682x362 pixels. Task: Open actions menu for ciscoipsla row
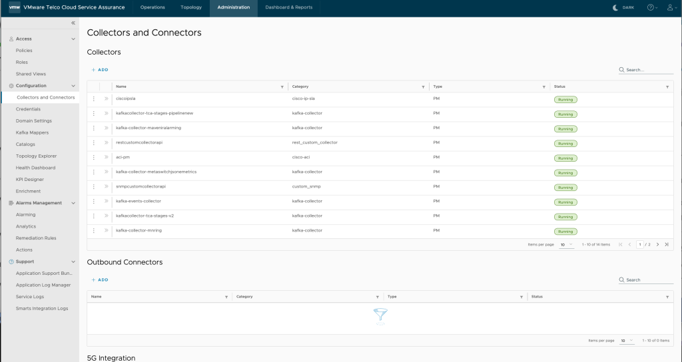pos(94,99)
